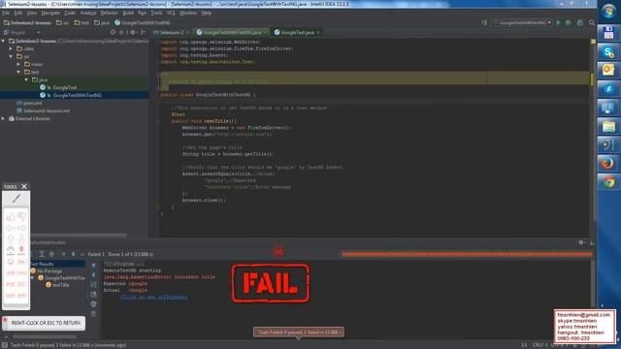621x349 pixels.
Task: Open Outlook from the Windows taskbar
Action: click(x=608, y=71)
